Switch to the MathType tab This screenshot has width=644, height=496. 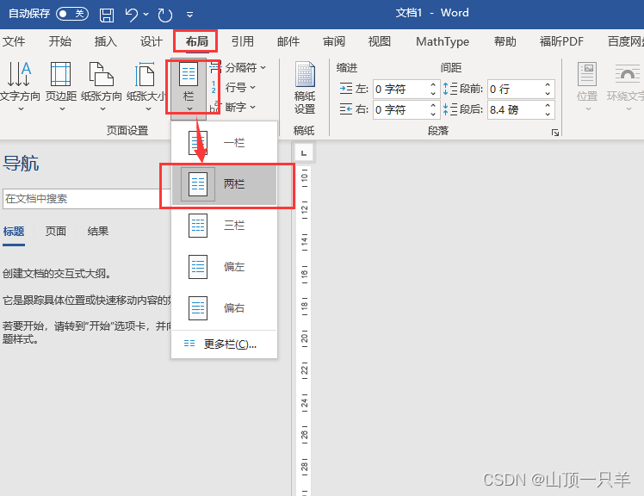point(443,41)
